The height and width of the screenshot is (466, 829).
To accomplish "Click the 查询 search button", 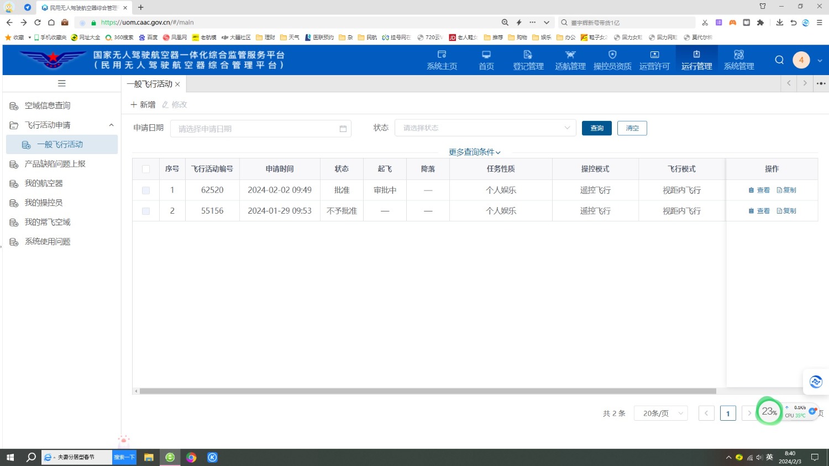I will [597, 128].
